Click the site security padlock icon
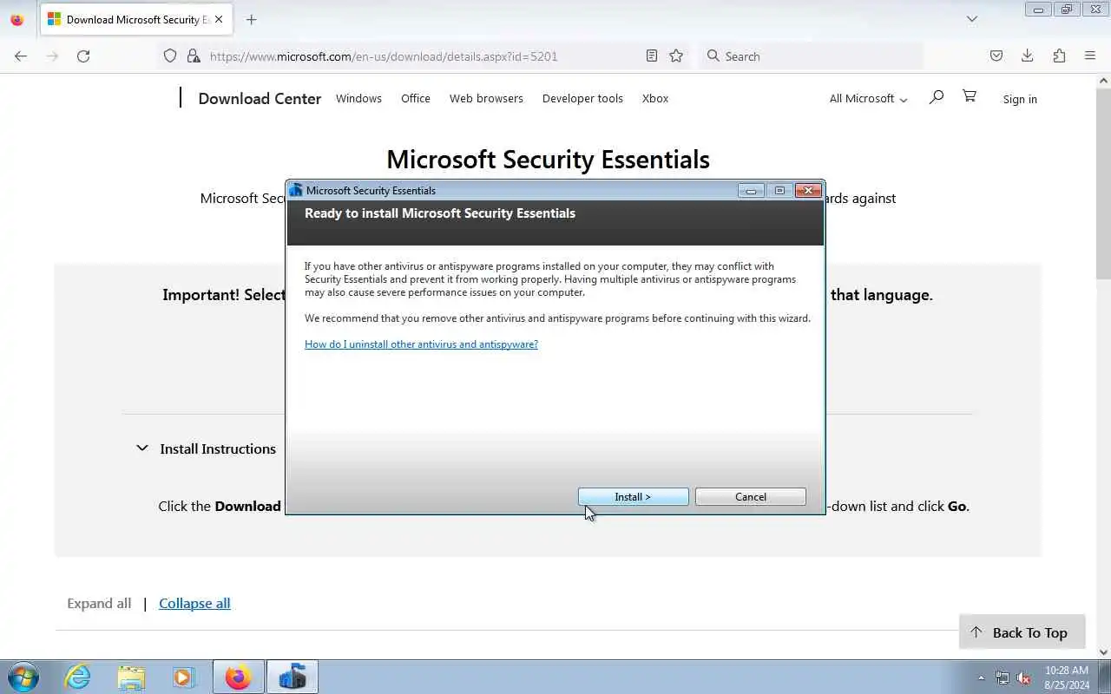The width and height of the screenshot is (1111, 694). [193, 56]
